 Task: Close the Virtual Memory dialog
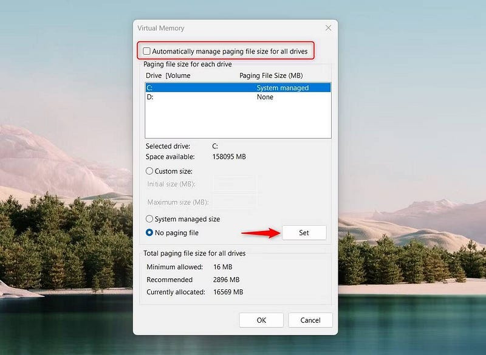328,27
